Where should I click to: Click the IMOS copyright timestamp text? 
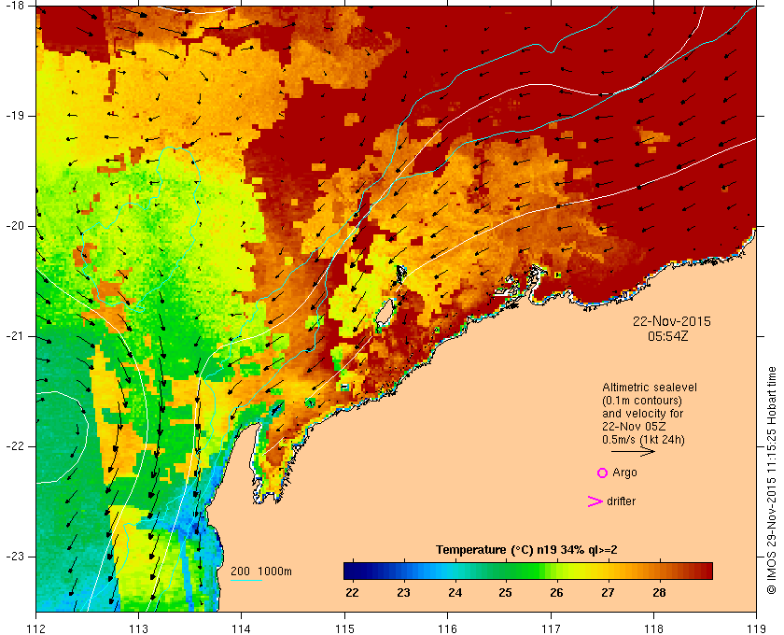(x=771, y=480)
